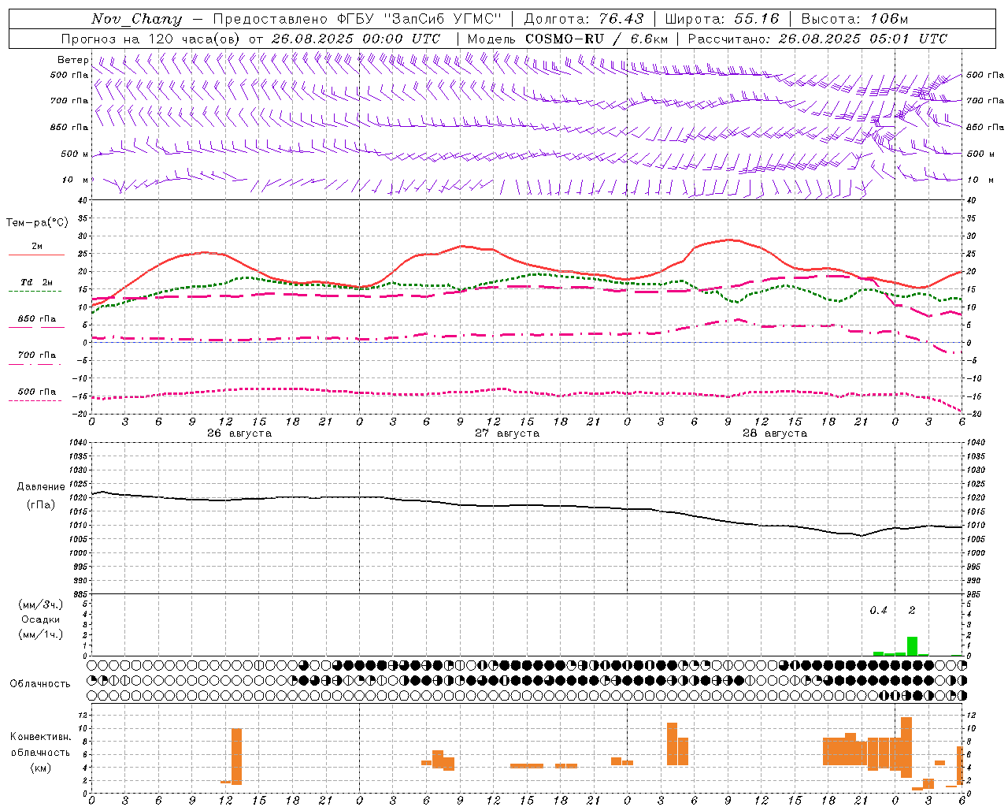Click the station name "Nov_Chany" in header
Screen dimensions: 1008x807
coord(136,19)
